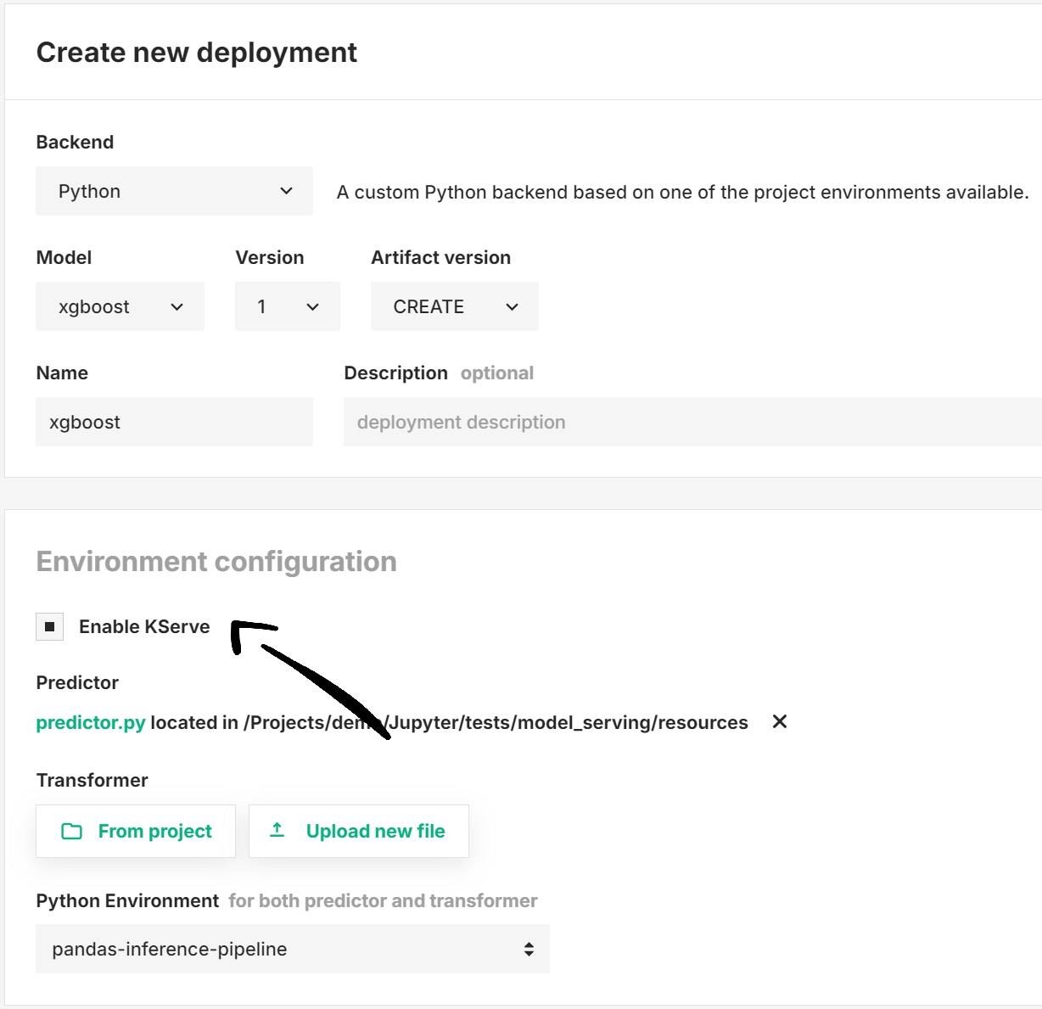Open the Version dropdown showing 1
1042x1009 pixels.
pos(287,306)
